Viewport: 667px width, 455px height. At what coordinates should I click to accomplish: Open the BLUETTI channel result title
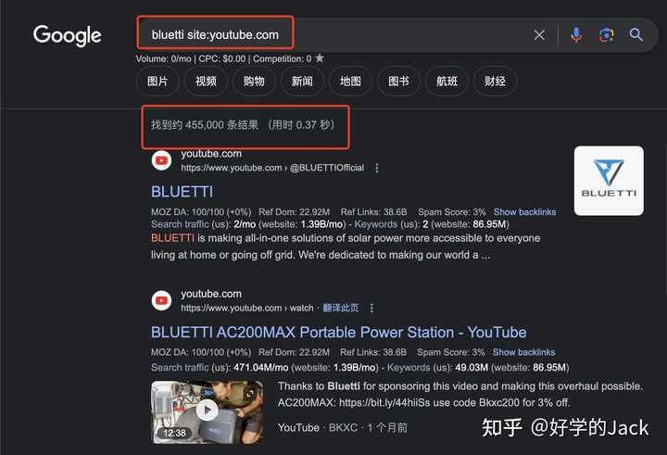click(x=182, y=192)
